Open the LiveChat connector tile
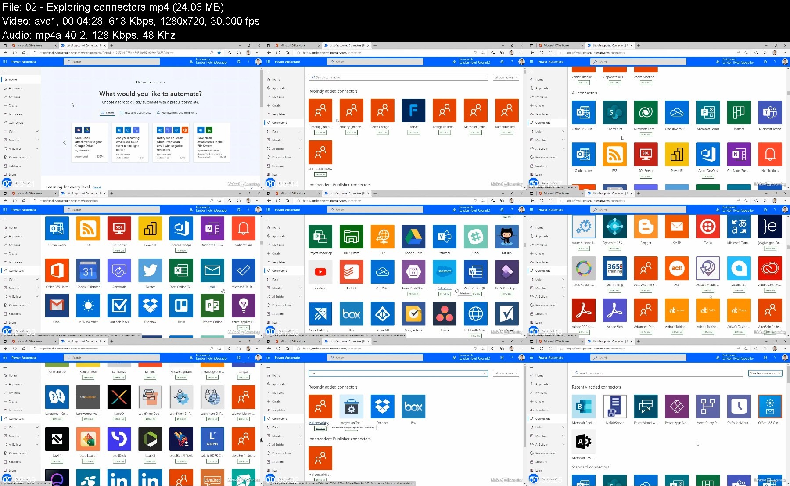The width and height of the screenshot is (790, 486). coord(212,478)
